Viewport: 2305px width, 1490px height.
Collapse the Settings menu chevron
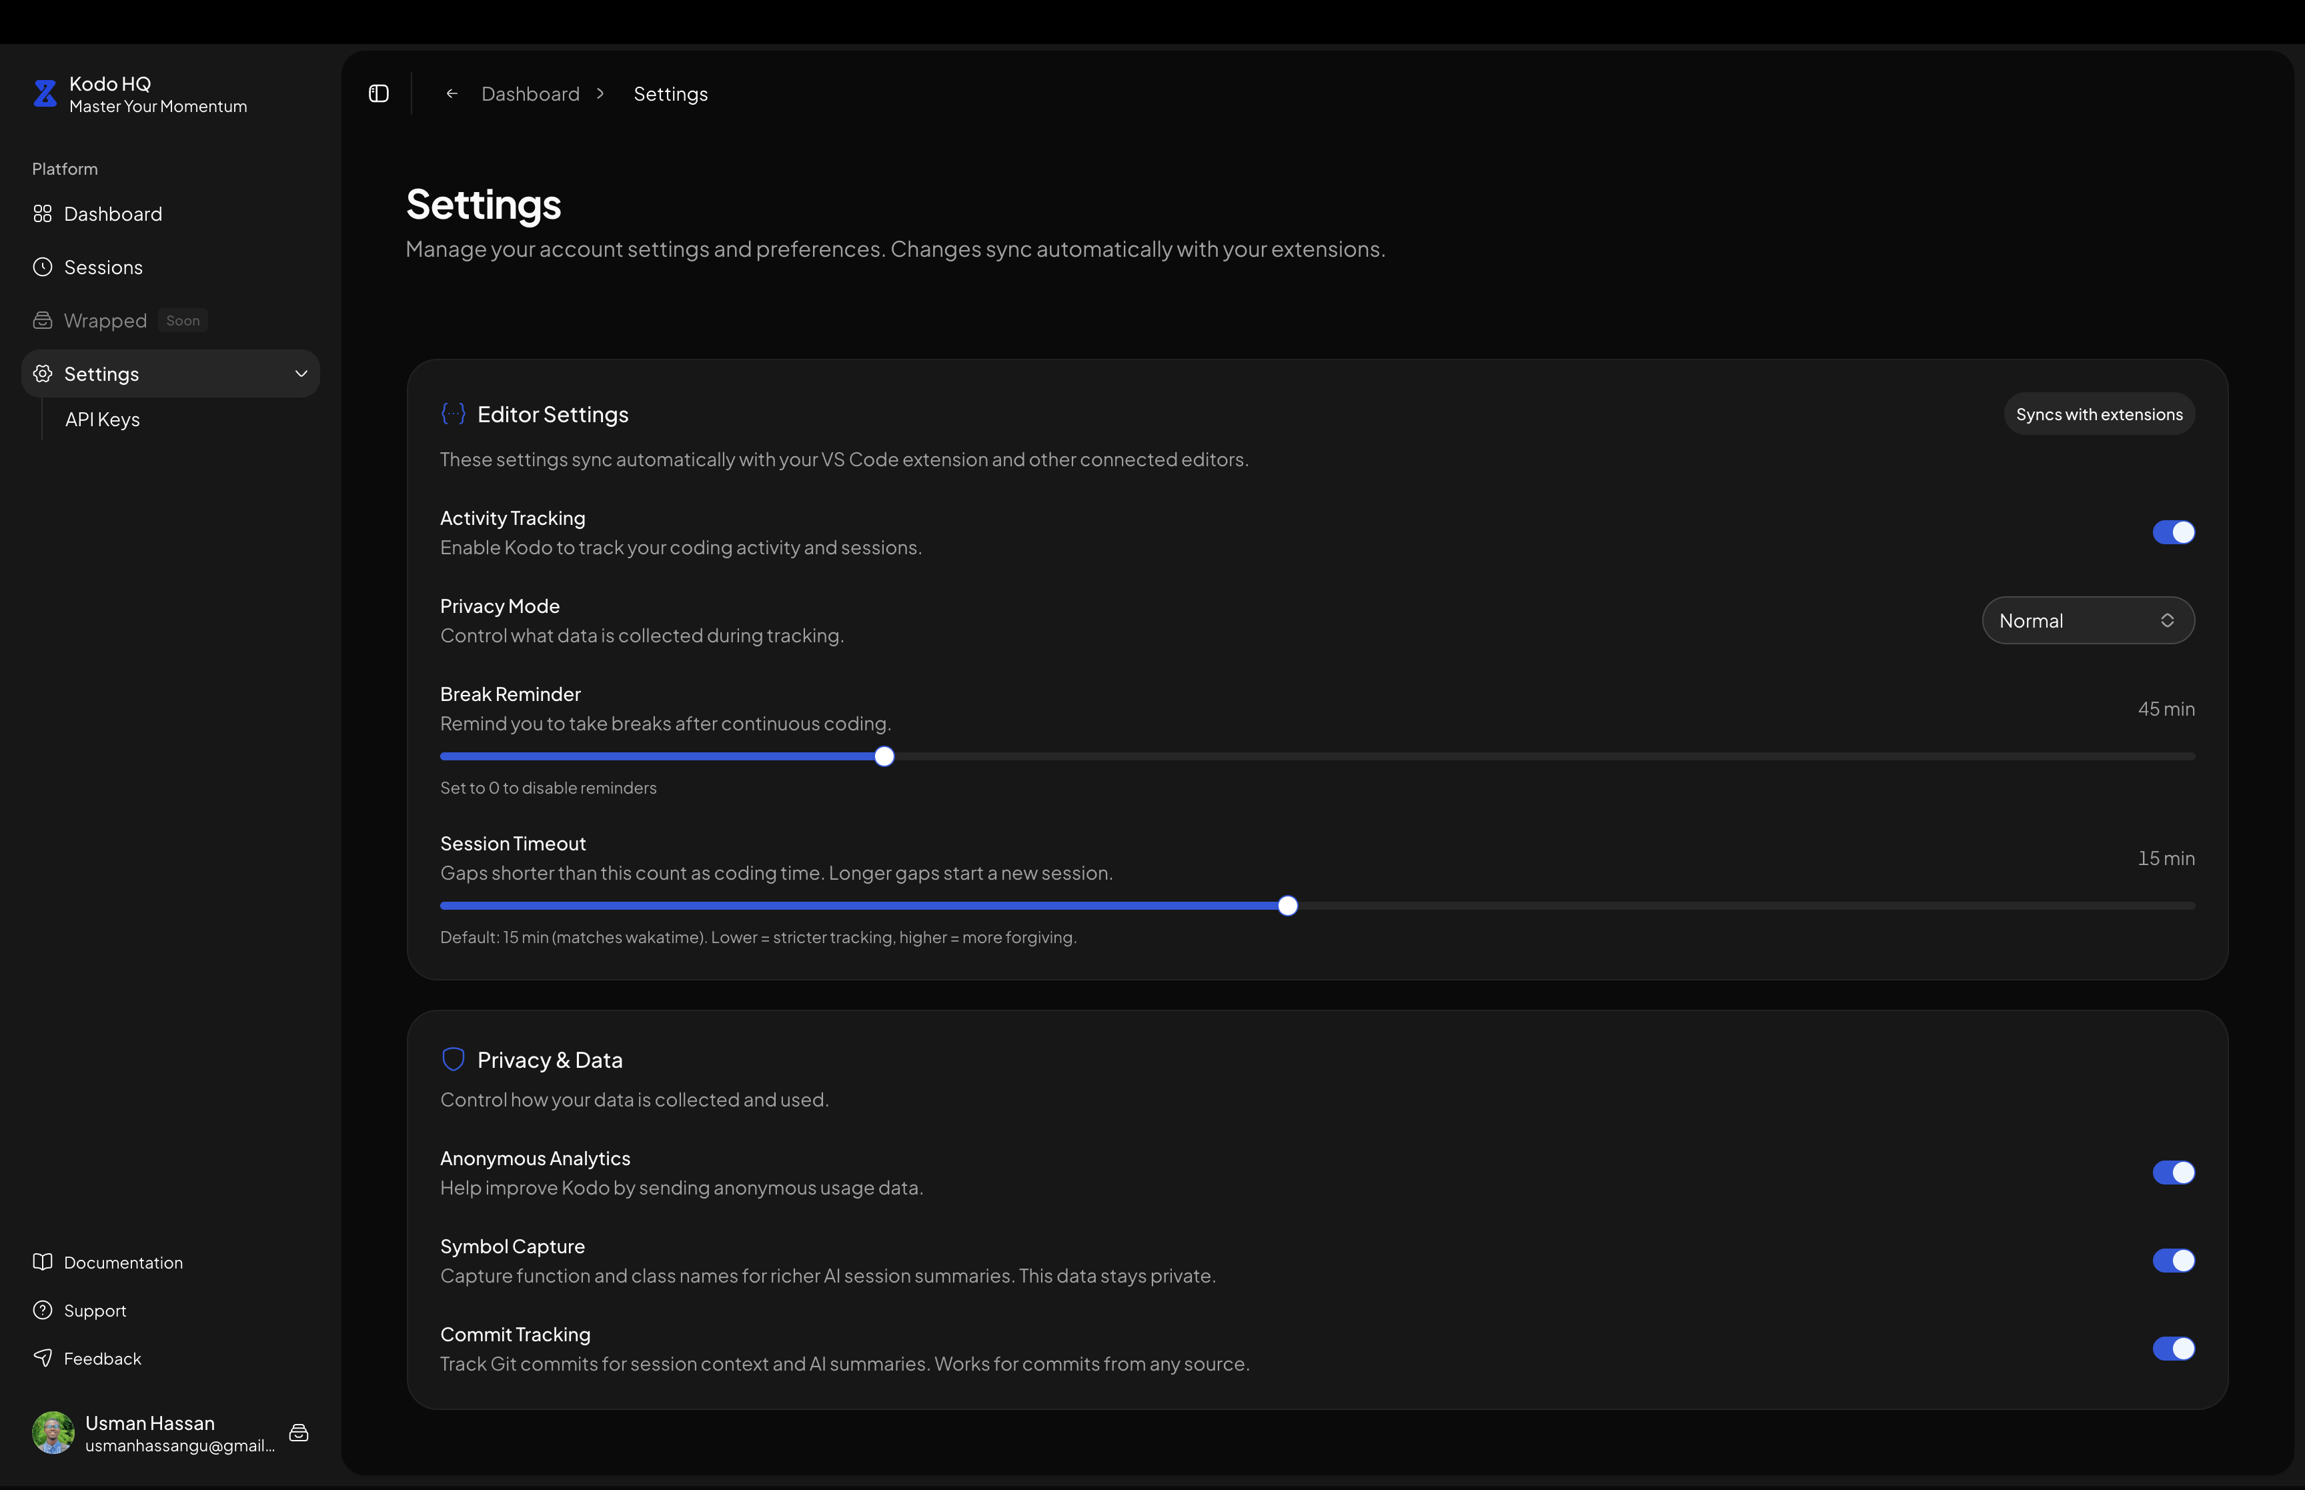click(x=301, y=374)
